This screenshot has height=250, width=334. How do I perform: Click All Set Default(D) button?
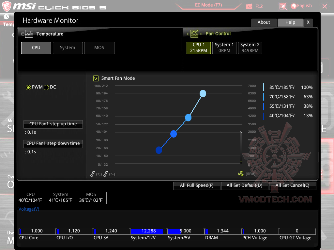(x=245, y=186)
